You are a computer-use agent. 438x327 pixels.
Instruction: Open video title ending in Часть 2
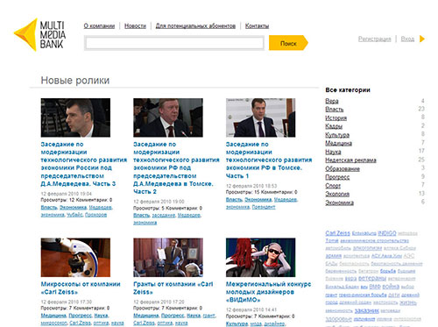[x=176, y=168]
